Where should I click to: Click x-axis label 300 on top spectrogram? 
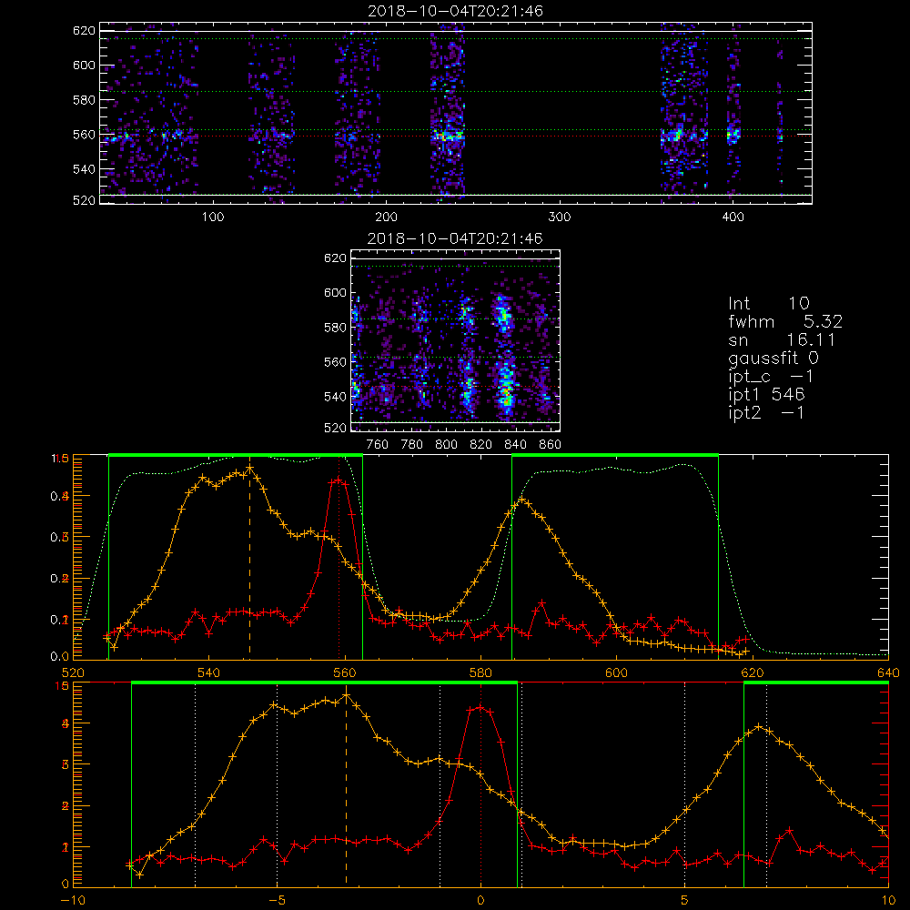coord(560,217)
